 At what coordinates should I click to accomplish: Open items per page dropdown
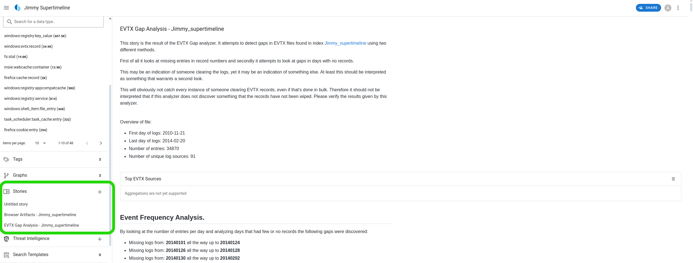40,143
